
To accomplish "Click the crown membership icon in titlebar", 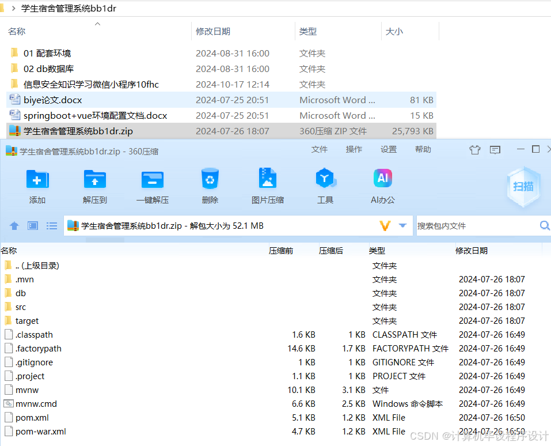I will tap(474, 149).
